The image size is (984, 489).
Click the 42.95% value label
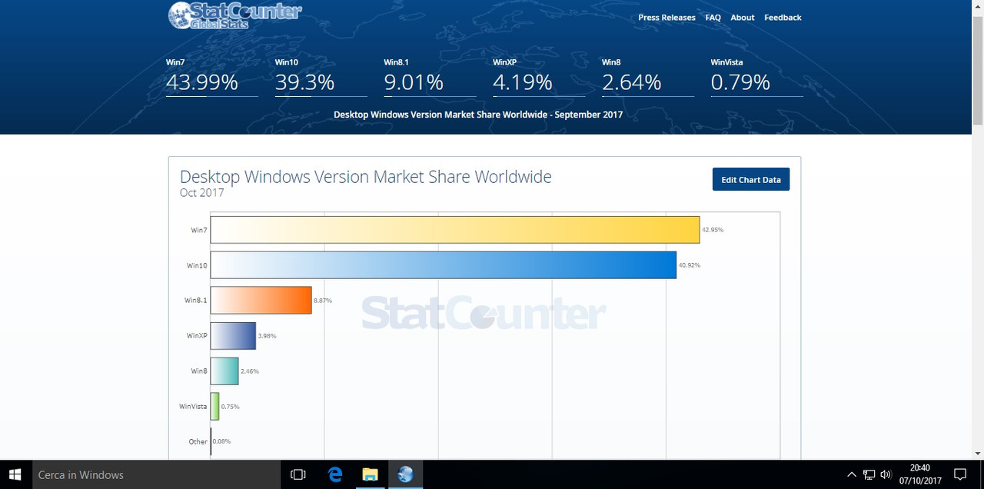pos(713,230)
